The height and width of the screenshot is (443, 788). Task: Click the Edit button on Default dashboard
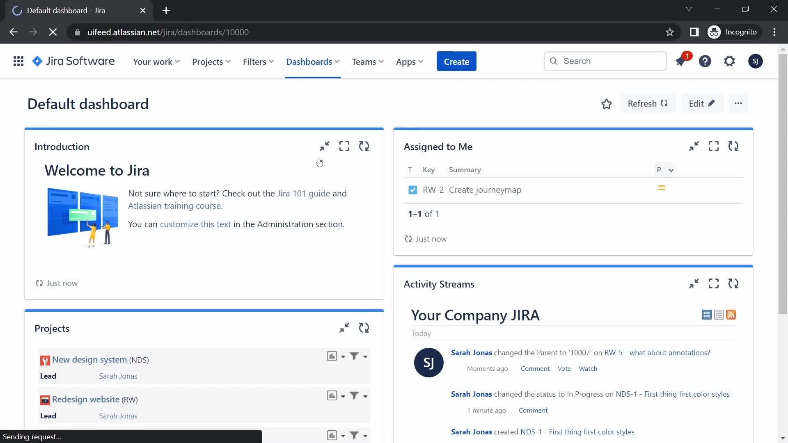(x=701, y=103)
